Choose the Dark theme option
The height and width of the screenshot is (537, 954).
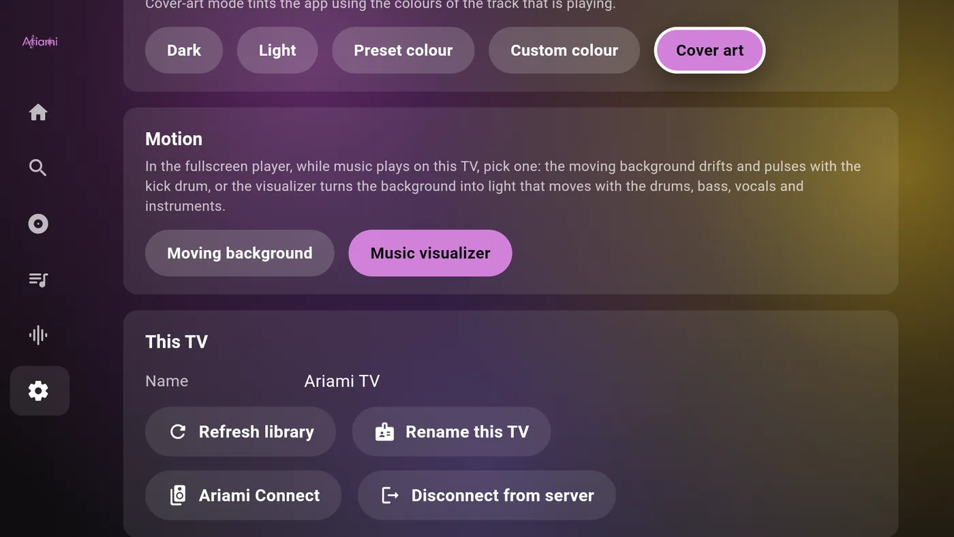(184, 50)
